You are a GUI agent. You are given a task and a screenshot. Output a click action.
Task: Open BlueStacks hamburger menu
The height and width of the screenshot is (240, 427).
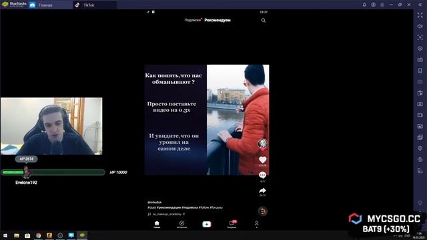point(382,5)
